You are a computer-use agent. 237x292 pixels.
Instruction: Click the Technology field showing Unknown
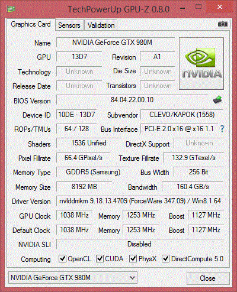pos(79,72)
